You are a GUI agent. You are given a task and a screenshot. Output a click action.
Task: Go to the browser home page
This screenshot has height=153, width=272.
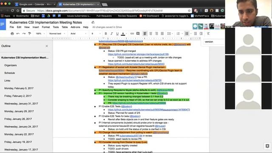click(18, 11)
